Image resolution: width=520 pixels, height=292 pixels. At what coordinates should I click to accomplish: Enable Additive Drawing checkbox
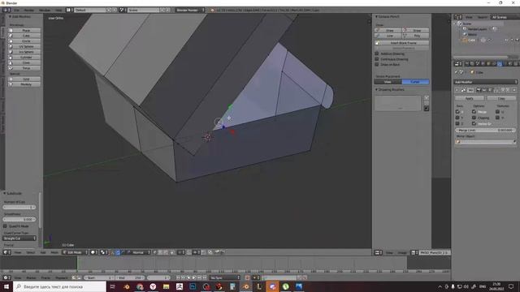(377, 54)
